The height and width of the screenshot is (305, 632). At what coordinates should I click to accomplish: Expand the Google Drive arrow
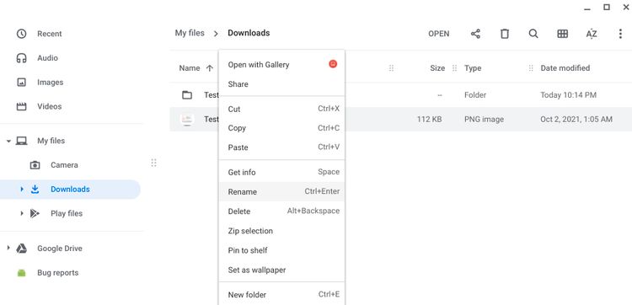8,249
